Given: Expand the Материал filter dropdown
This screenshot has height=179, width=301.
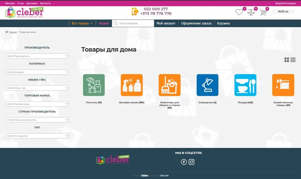Looking at the screenshot, I should [x=37, y=72].
